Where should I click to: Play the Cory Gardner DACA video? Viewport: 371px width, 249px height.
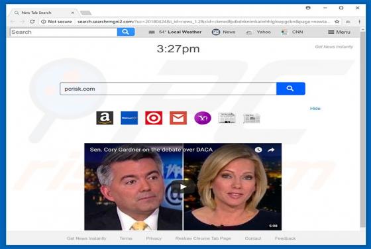pos(183,187)
